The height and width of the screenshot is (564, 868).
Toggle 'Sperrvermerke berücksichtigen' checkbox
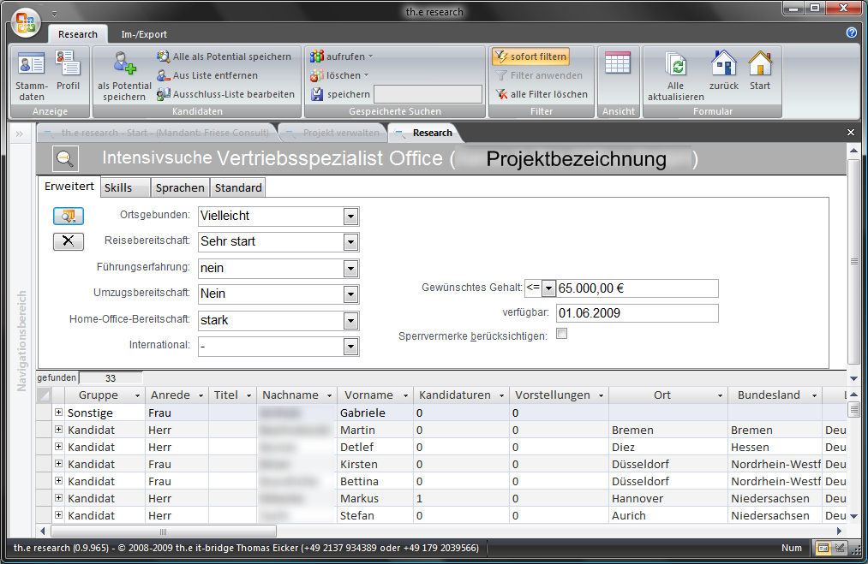click(562, 335)
